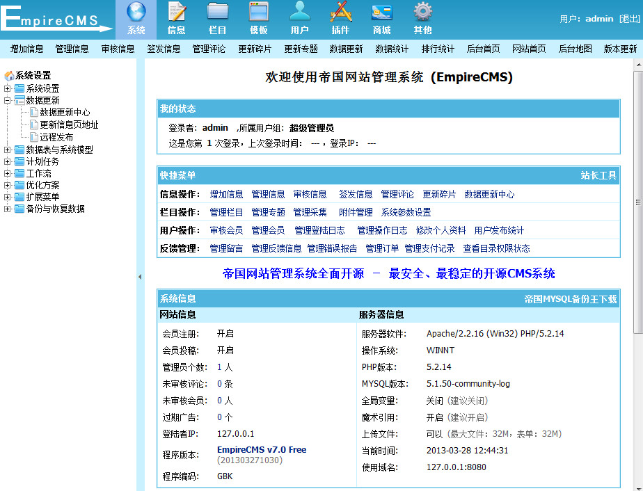Open 审核会员 quick link
The image size is (643, 491).
pos(226,230)
